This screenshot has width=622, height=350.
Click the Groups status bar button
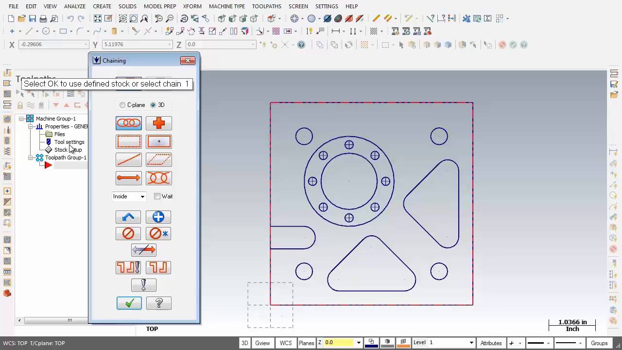pyautogui.click(x=599, y=343)
